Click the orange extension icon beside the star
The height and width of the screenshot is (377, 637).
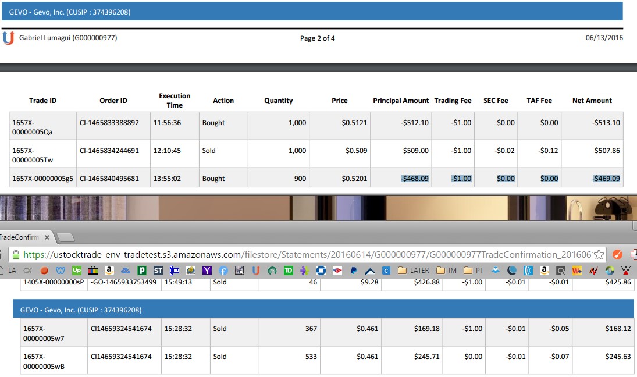pos(618,254)
